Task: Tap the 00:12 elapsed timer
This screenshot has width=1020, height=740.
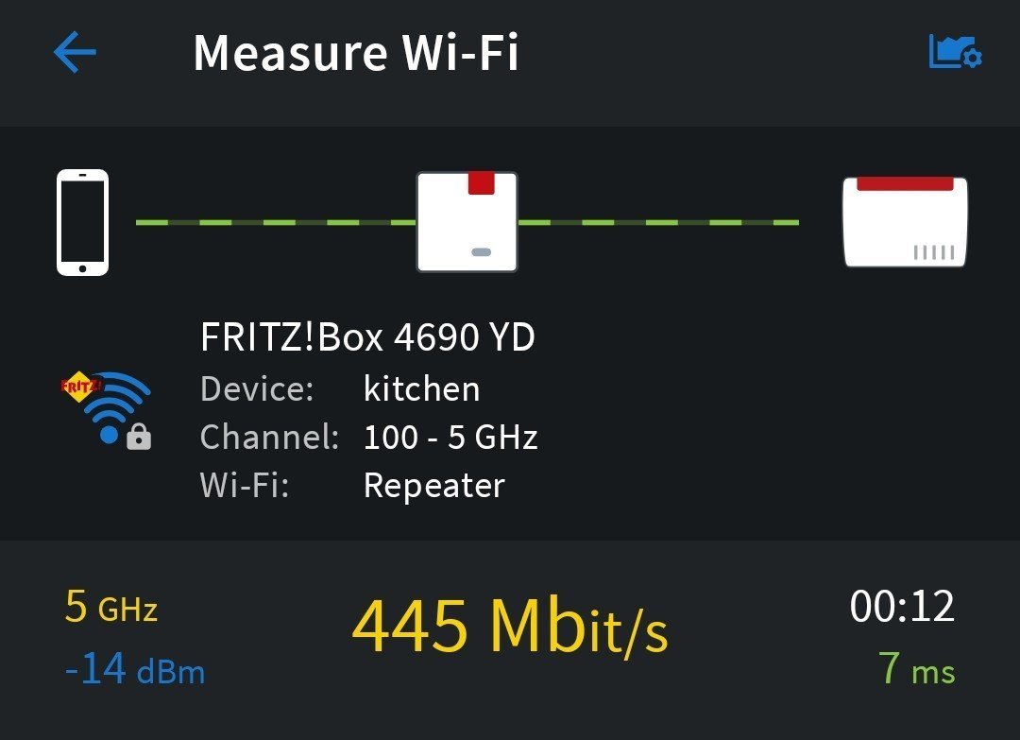Action: [902, 607]
